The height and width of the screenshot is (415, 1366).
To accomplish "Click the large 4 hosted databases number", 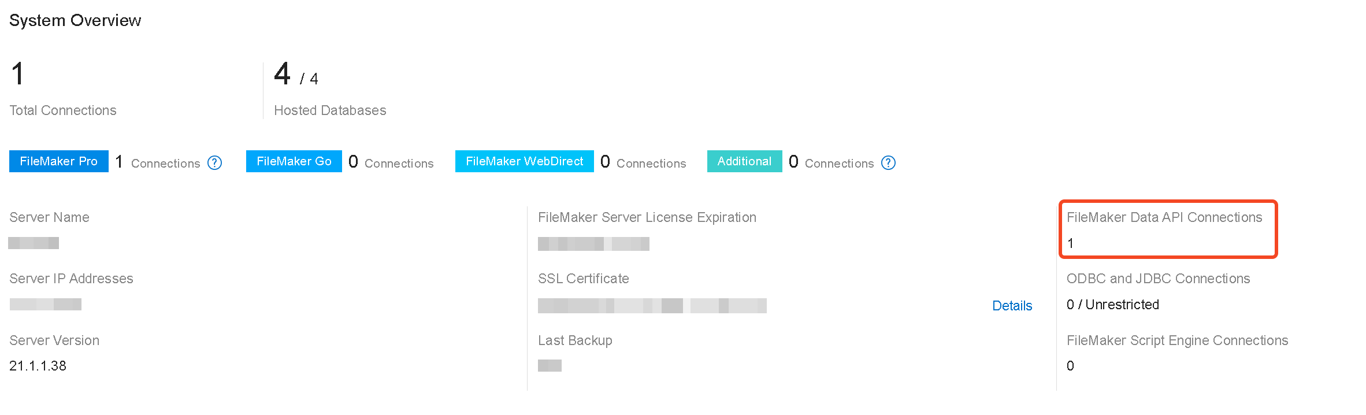I will (x=282, y=74).
